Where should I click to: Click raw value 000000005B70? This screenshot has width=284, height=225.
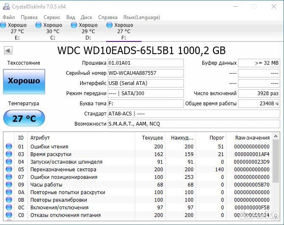[252, 185]
